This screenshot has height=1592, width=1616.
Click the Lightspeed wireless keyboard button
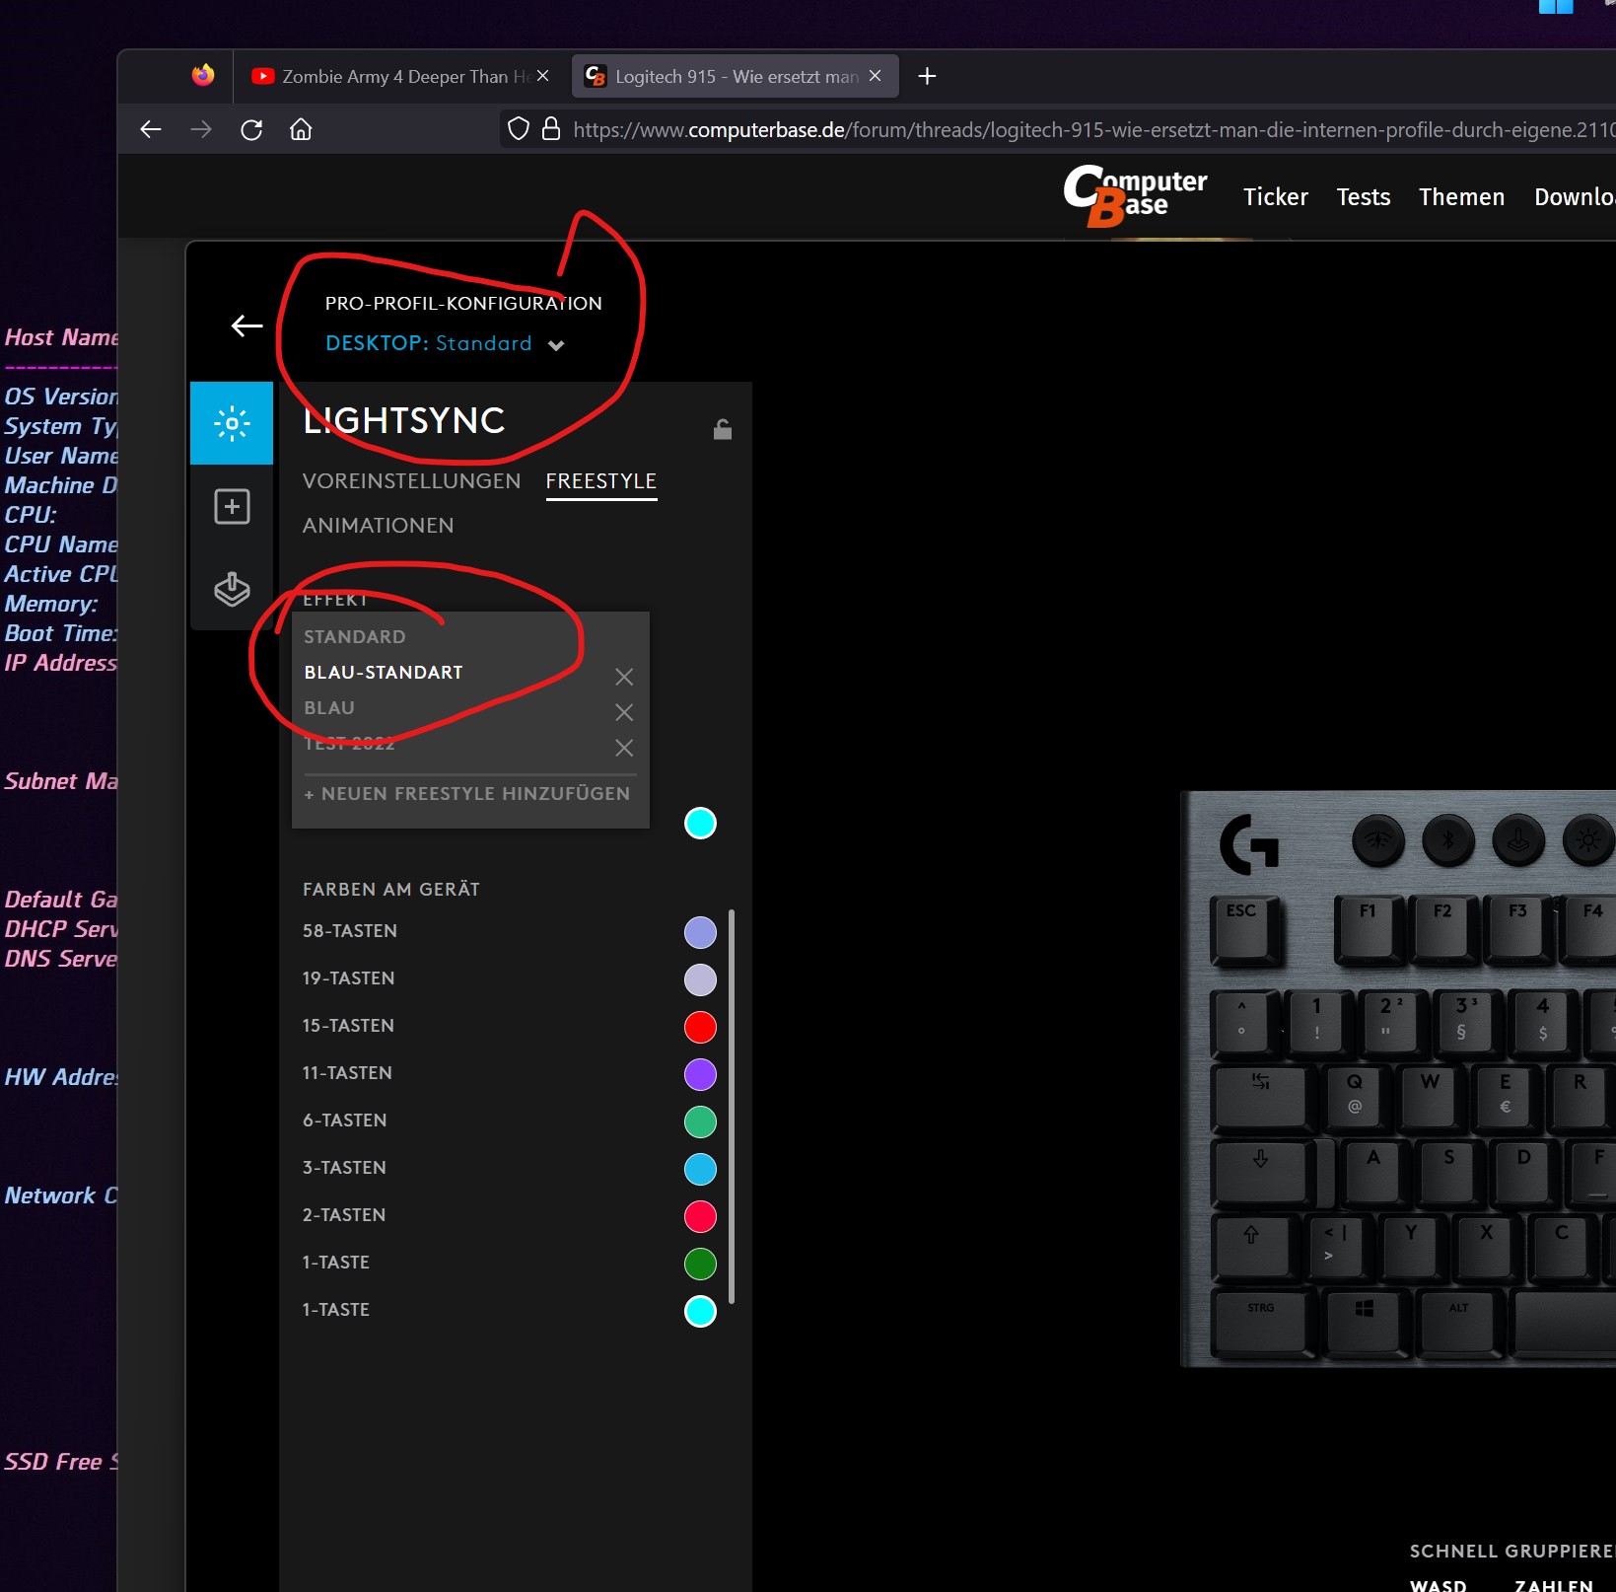pyautogui.click(x=1377, y=840)
